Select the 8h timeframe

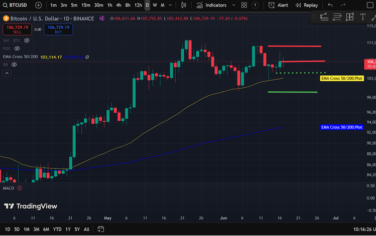point(128,5)
